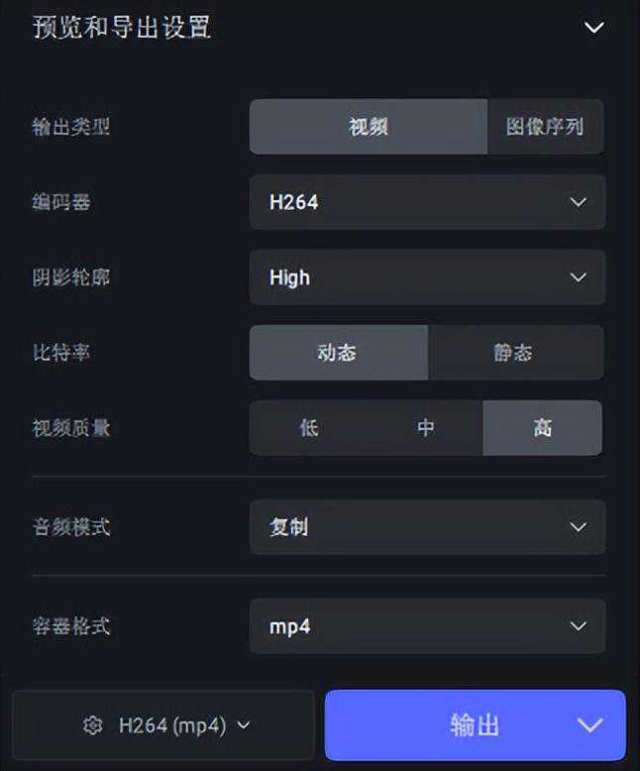
Task: Collapse the 预览和导出设置 section chevron
Action: point(593,28)
